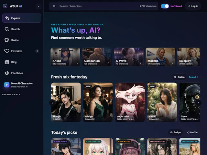This screenshot has width=207, height=155.
Task: Focus the Search characters input field
Action: [x=103, y=6]
